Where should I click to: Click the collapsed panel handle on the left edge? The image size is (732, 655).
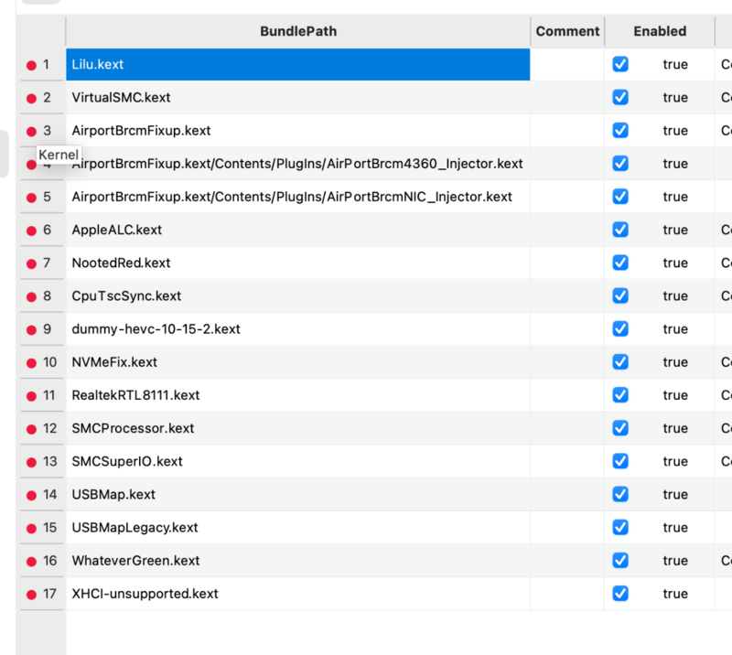(x=4, y=156)
